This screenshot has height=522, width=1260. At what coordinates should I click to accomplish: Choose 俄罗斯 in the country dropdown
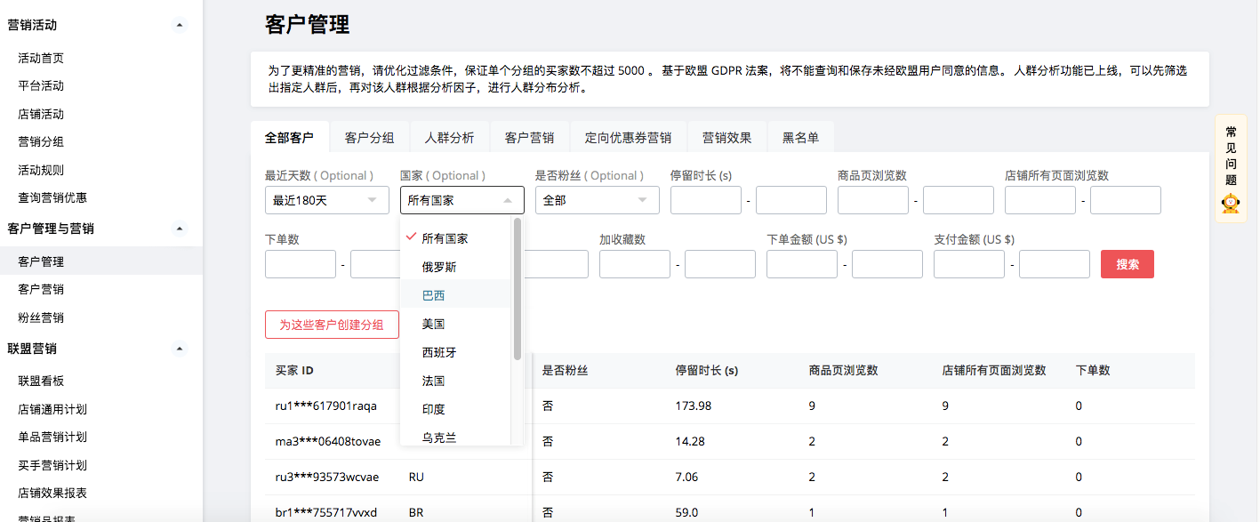pos(439,267)
